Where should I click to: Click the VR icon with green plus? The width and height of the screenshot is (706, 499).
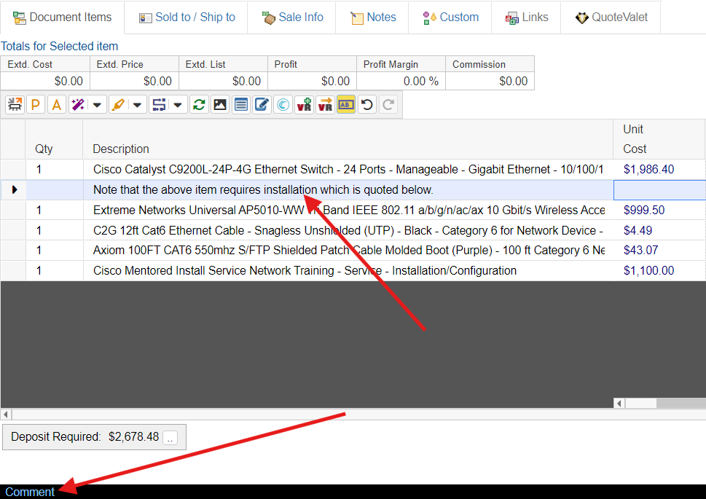(304, 105)
